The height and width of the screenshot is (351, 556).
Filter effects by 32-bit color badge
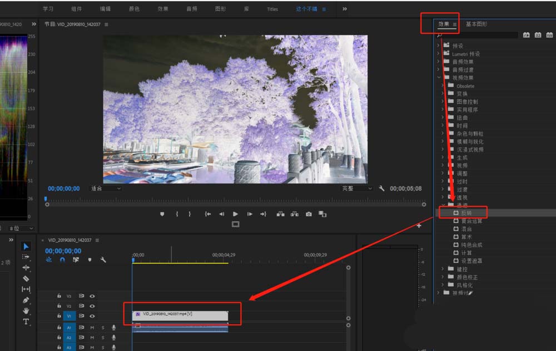(x=538, y=35)
